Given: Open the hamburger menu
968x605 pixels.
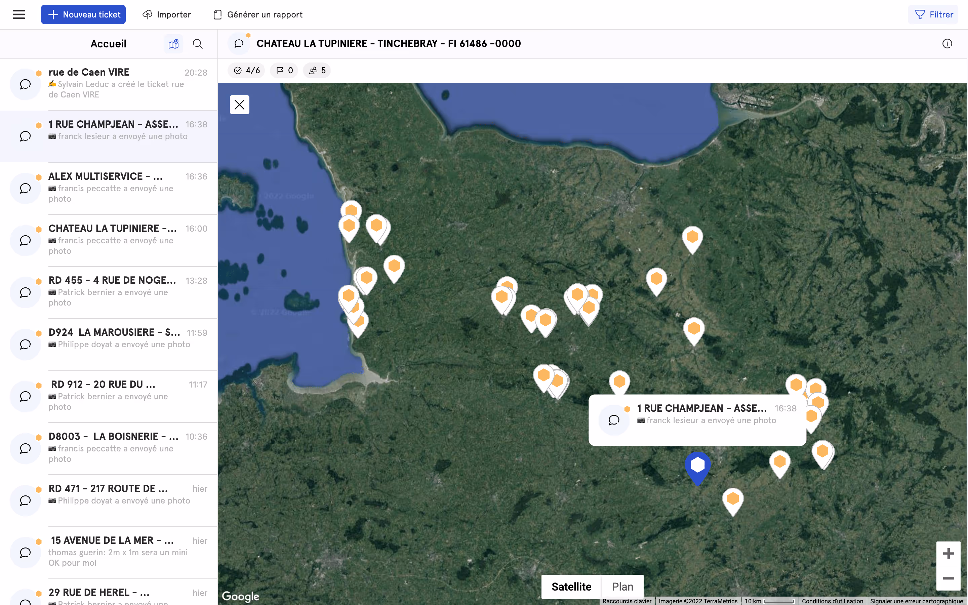Looking at the screenshot, I should [19, 15].
